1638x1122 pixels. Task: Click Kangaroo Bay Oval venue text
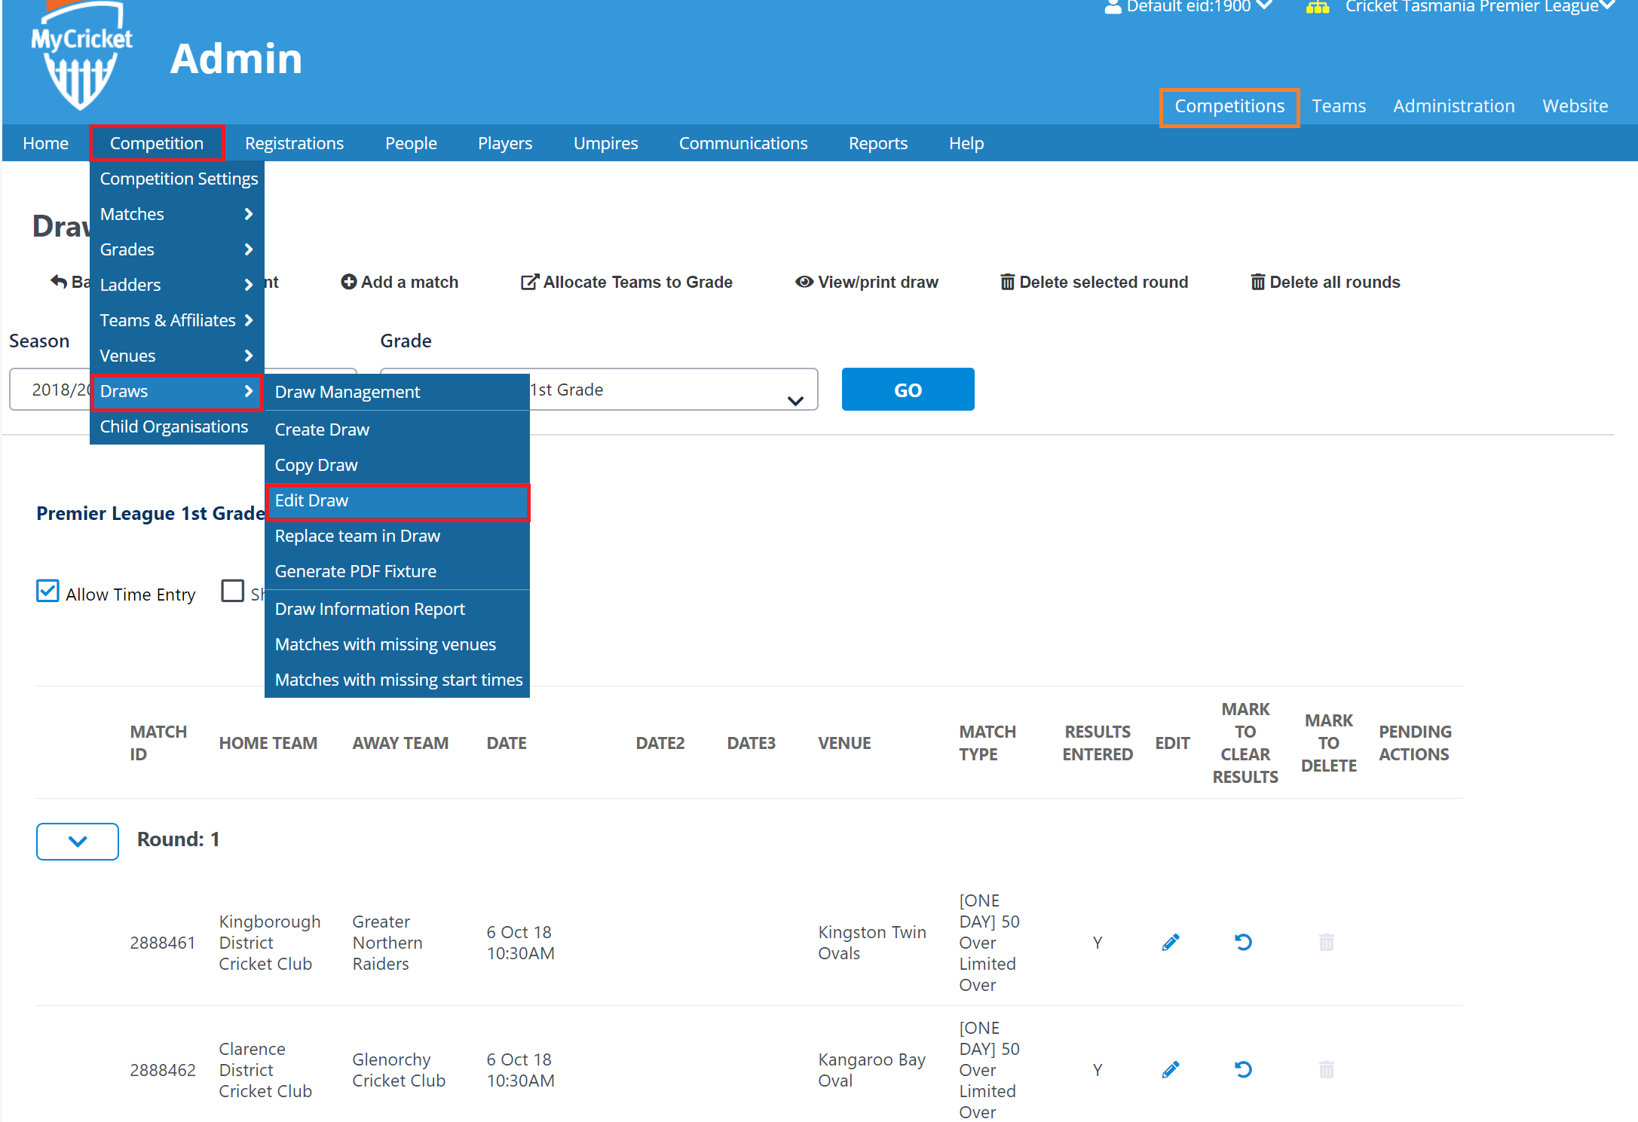click(871, 1070)
